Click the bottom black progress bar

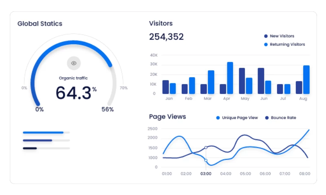click(30, 148)
